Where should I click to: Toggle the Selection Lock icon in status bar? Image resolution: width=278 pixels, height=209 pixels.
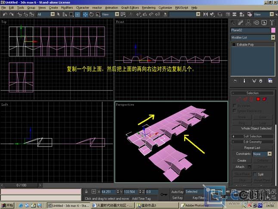86,192
